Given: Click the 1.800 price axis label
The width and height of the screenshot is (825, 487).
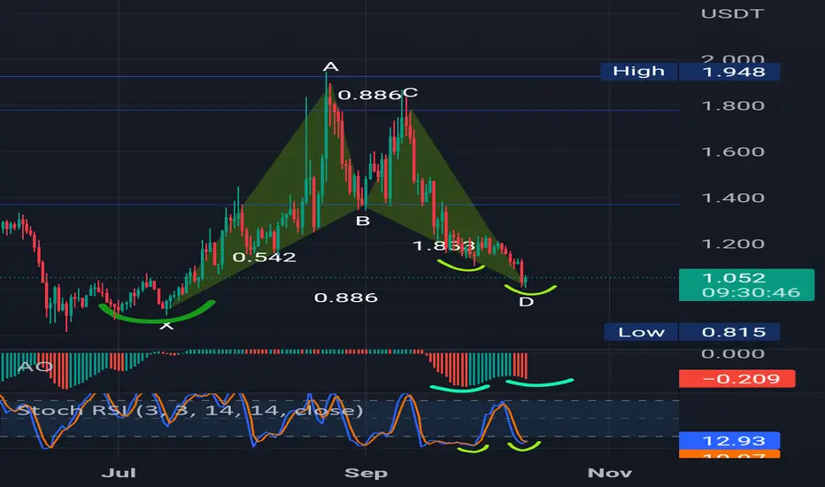Looking at the screenshot, I should click(733, 106).
